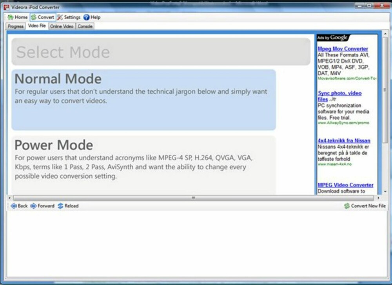Click vertical scrollbar down arrow
The image size is (392, 285).
tap(385, 191)
